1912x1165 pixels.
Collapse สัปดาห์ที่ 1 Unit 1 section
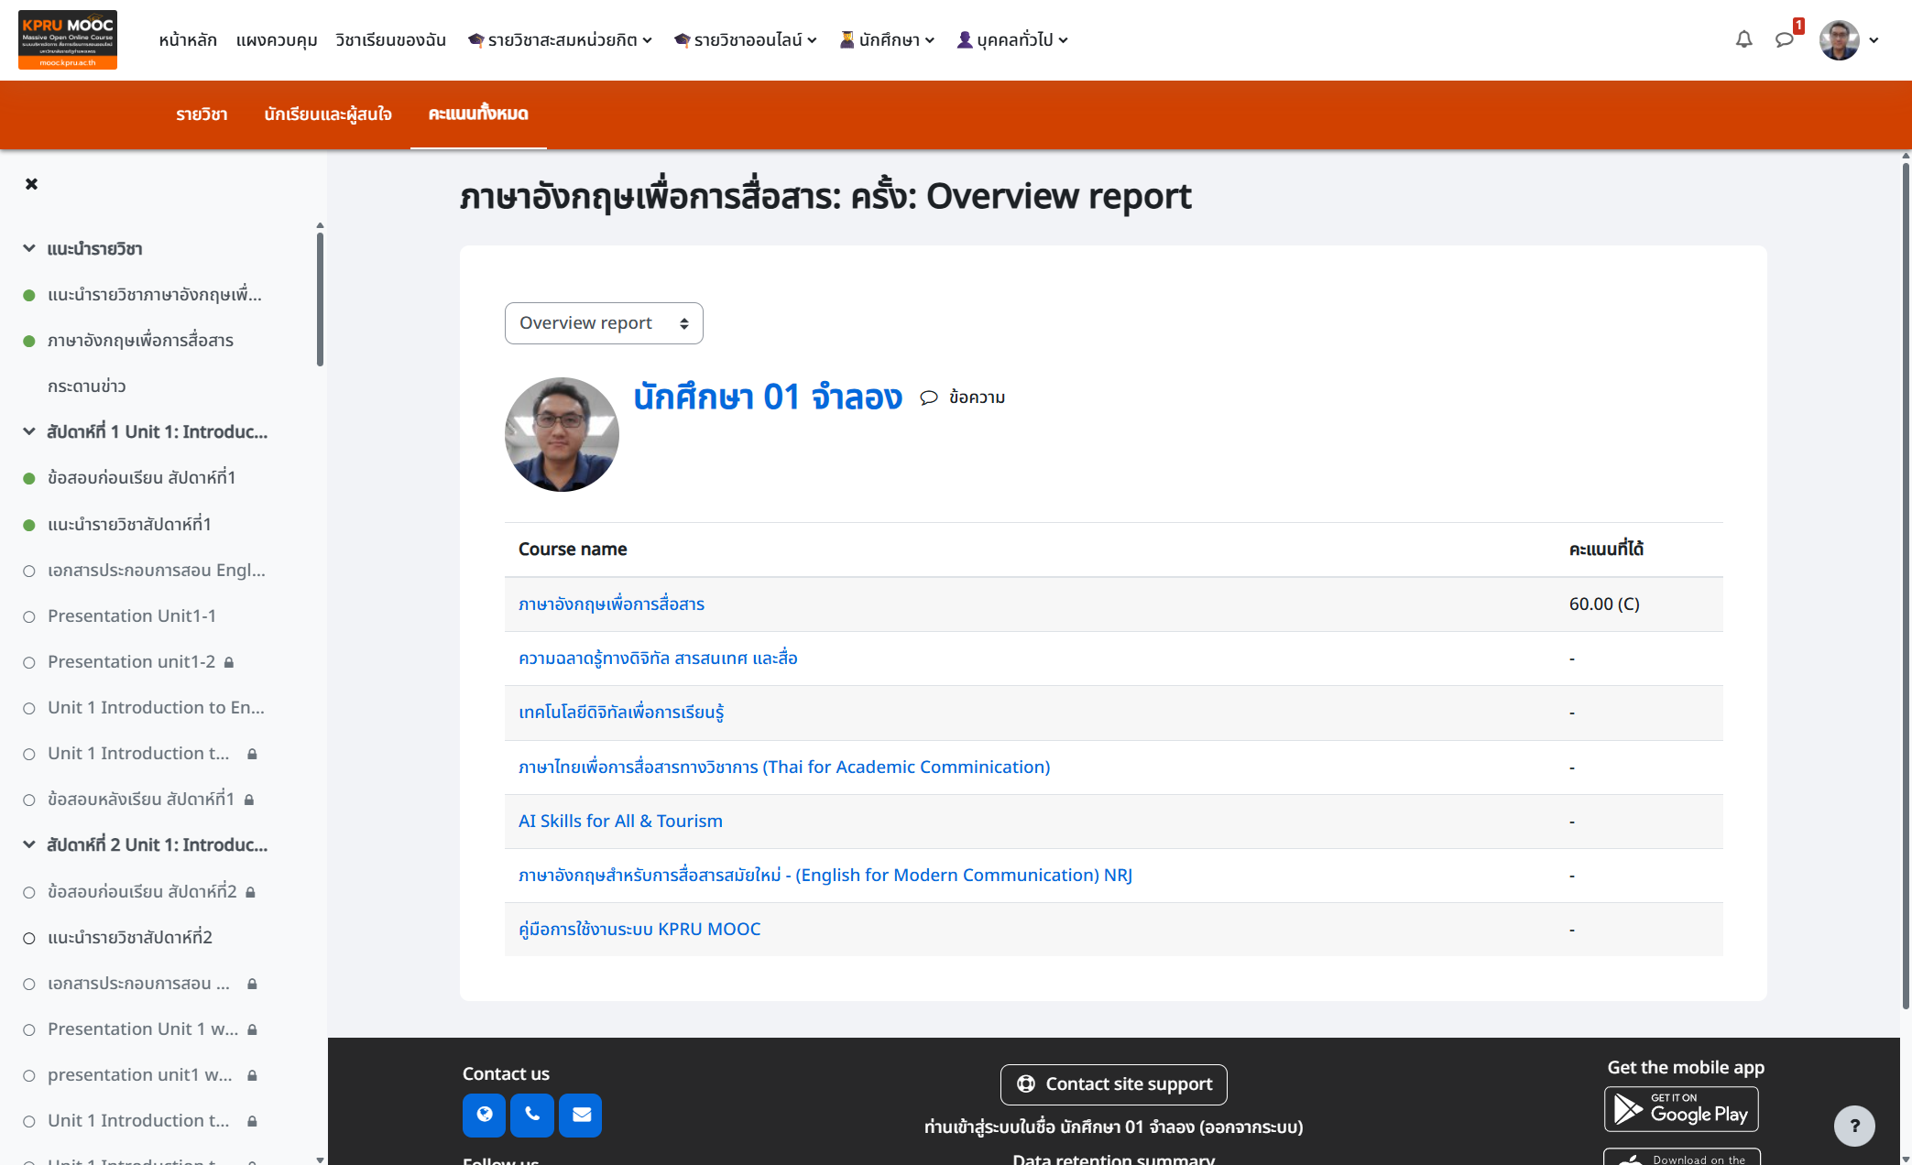(x=29, y=431)
